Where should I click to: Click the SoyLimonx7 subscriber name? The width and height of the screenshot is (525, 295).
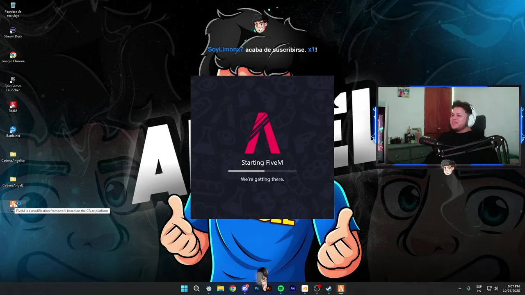click(x=226, y=50)
